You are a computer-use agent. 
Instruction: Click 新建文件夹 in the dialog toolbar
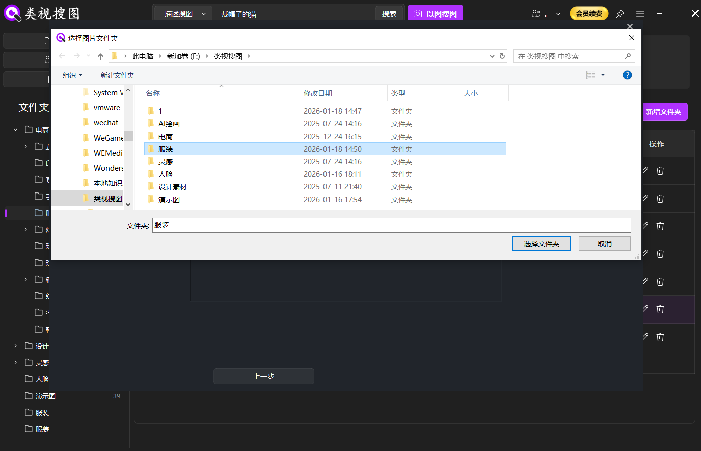117,75
